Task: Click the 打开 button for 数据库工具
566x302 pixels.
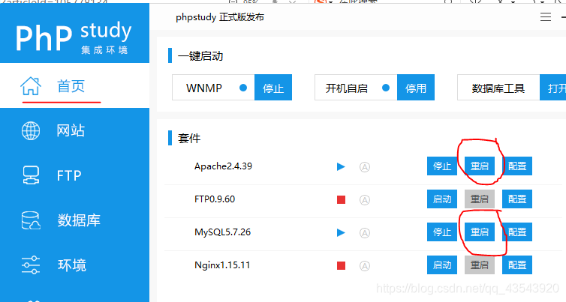Action: click(553, 87)
